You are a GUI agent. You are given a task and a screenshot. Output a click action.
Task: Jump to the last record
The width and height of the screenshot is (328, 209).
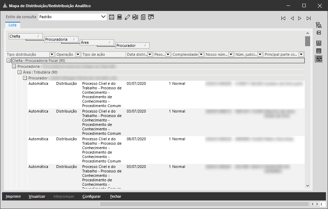click(308, 18)
